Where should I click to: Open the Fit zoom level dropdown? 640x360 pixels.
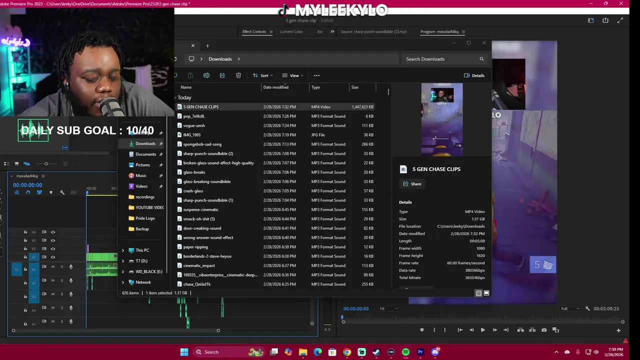pyautogui.click(x=388, y=308)
